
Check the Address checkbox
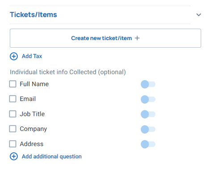click(x=13, y=144)
